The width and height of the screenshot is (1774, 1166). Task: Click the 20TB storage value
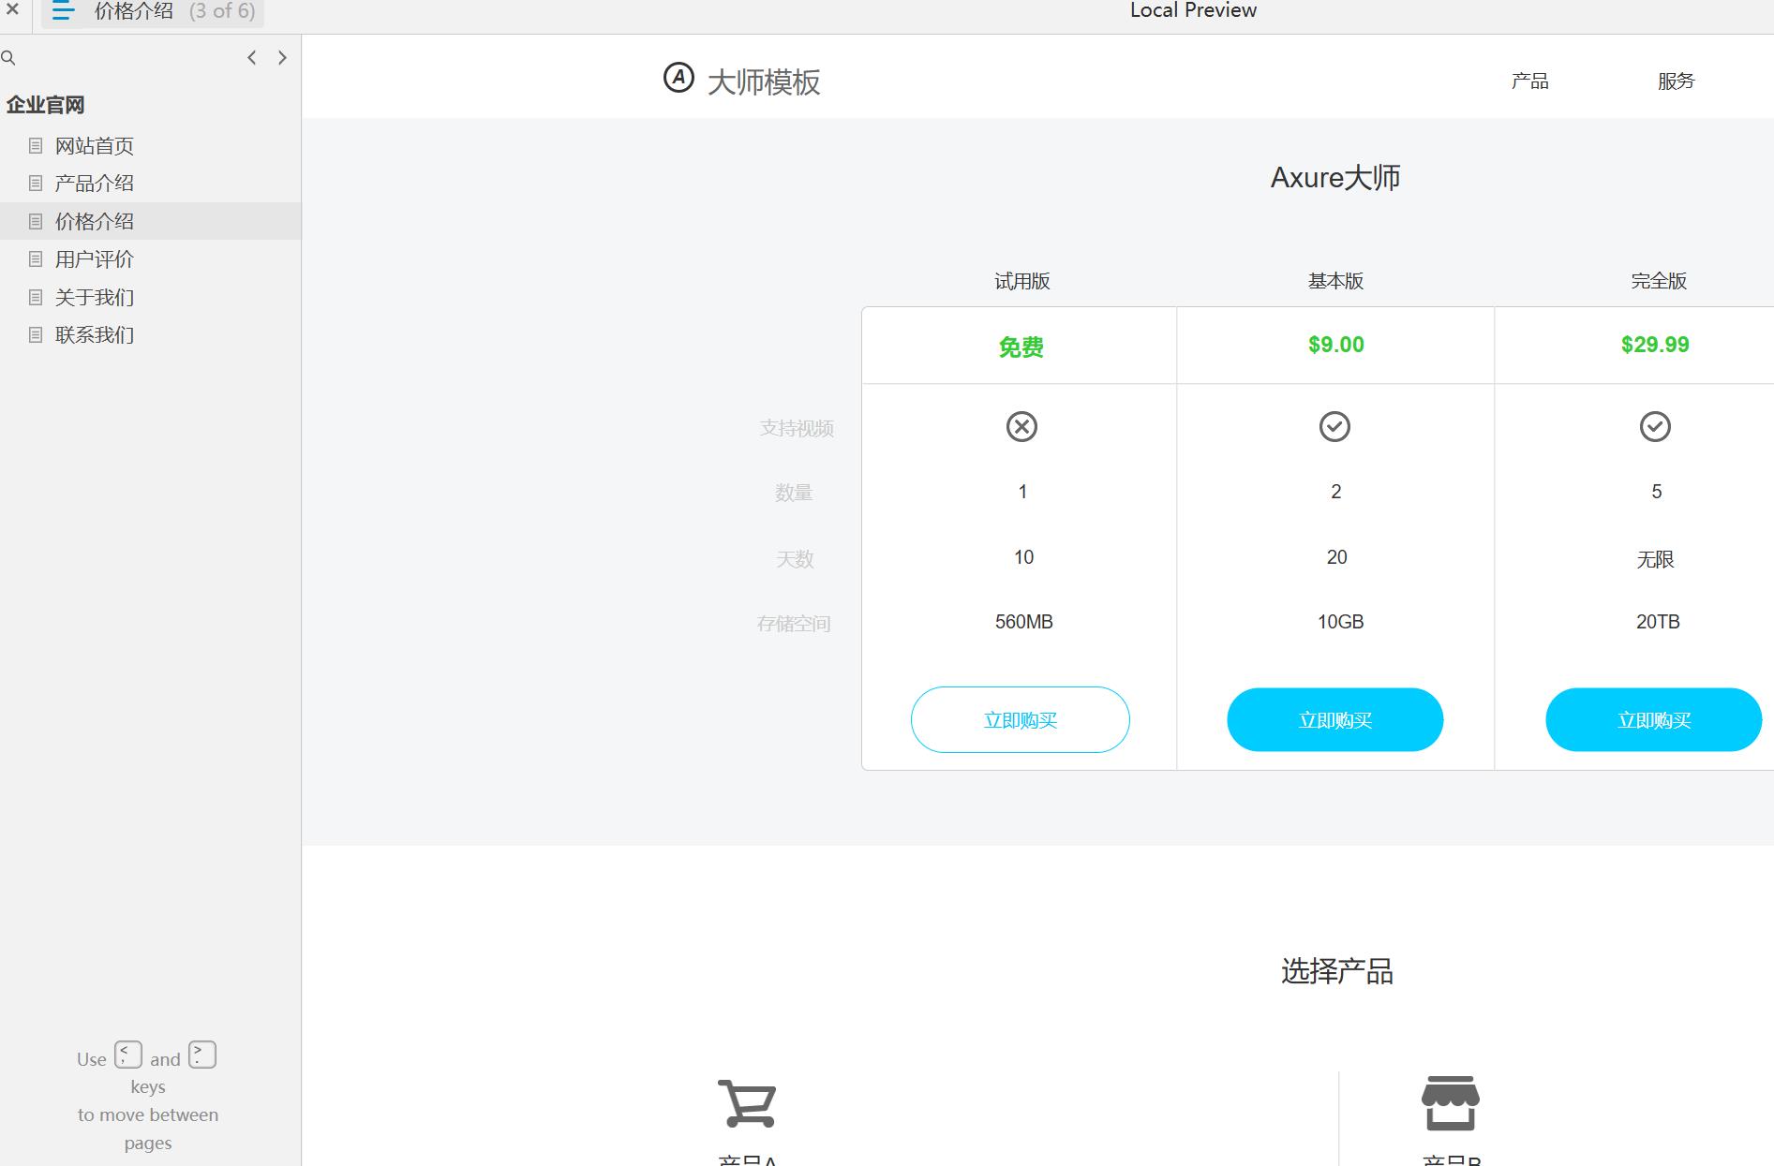pyautogui.click(x=1658, y=622)
